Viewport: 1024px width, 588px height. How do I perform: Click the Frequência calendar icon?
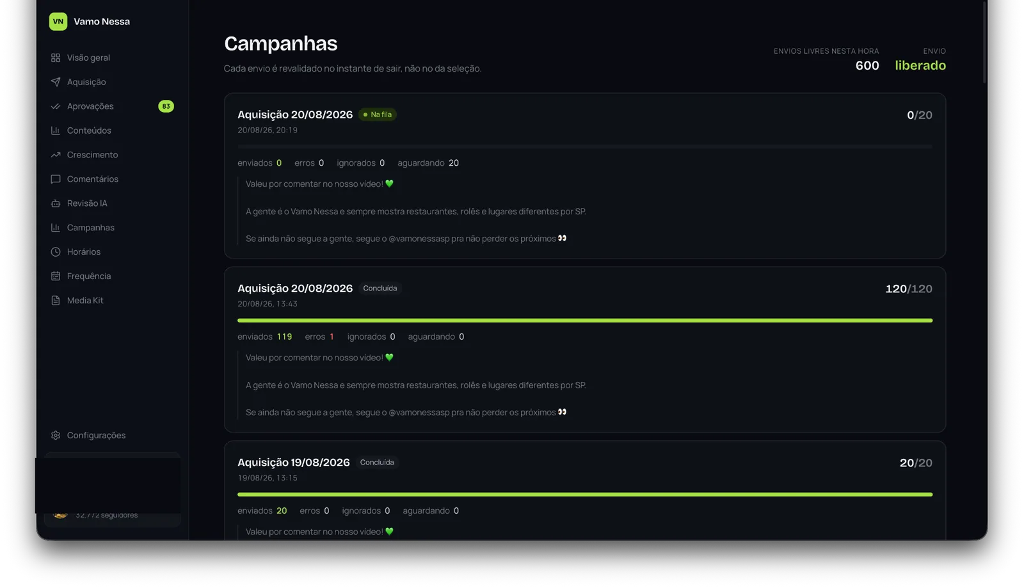tap(56, 276)
